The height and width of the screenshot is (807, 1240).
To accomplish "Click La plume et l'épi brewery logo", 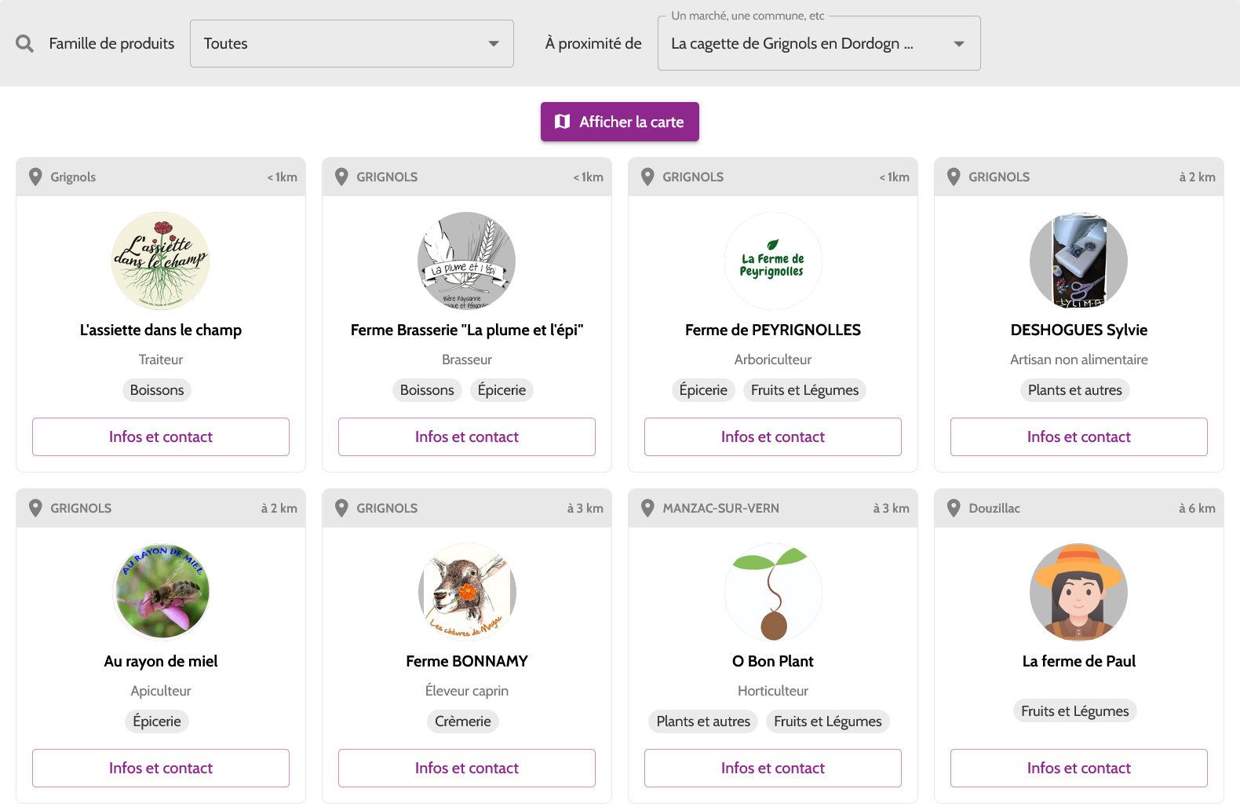I will tap(467, 261).
